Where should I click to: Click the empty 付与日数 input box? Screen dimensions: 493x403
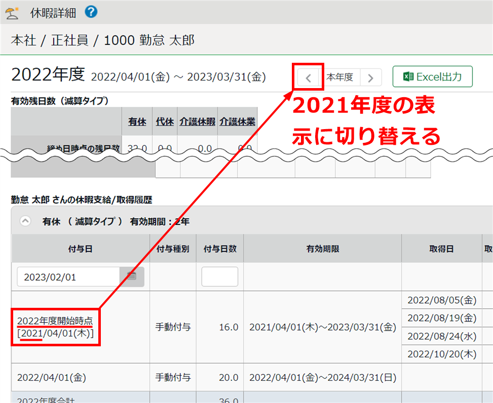(219, 277)
